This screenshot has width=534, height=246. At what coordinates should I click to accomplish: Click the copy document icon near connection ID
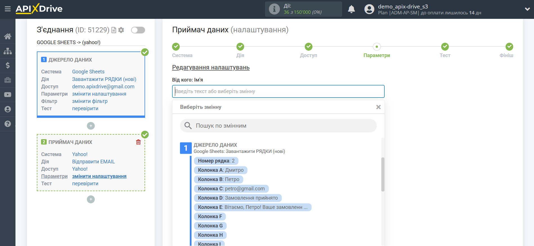pyautogui.click(x=114, y=30)
